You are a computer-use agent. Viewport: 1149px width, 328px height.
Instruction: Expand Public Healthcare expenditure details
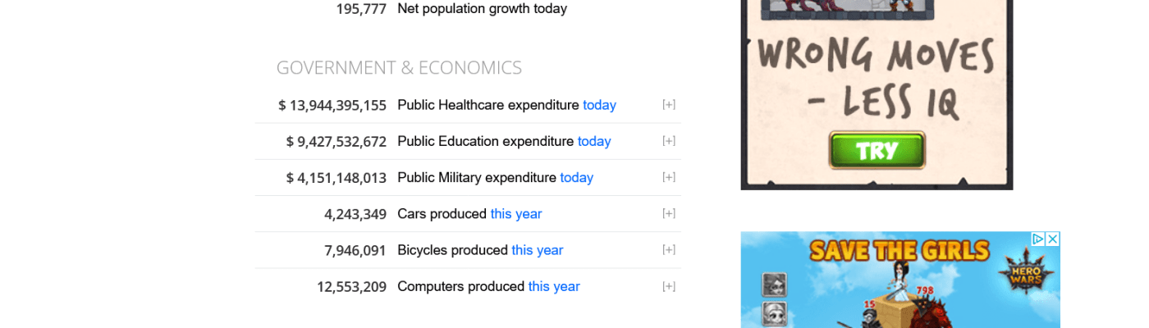[x=669, y=105]
